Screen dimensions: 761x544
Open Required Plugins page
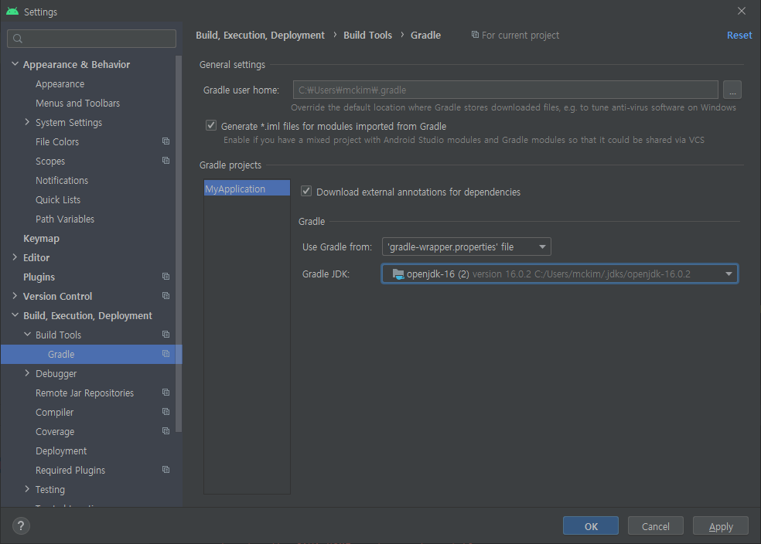pyautogui.click(x=70, y=471)
